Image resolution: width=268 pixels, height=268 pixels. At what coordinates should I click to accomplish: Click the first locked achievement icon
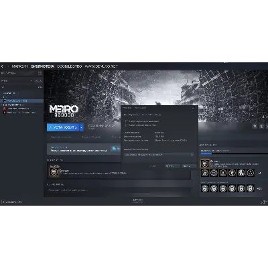tap(205, 188)
